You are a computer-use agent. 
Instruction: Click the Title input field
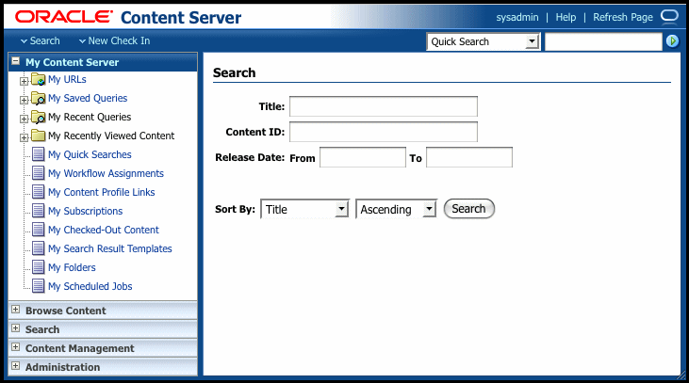click(384, 106)
